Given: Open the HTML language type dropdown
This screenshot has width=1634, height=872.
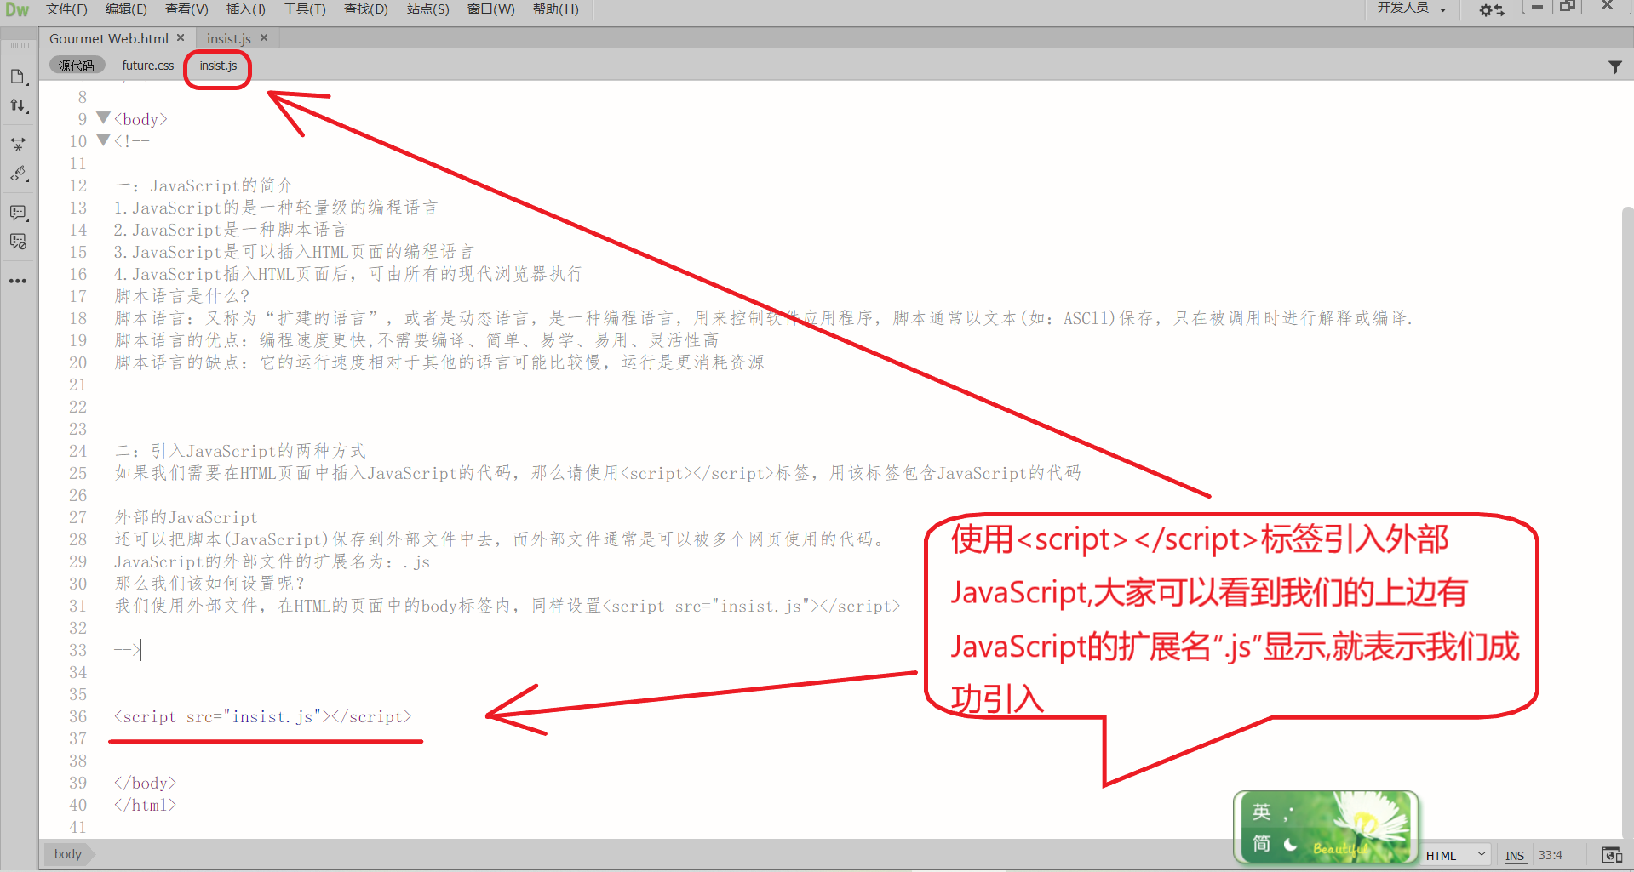Looking at the screenshot, I should click(1455, 856).
